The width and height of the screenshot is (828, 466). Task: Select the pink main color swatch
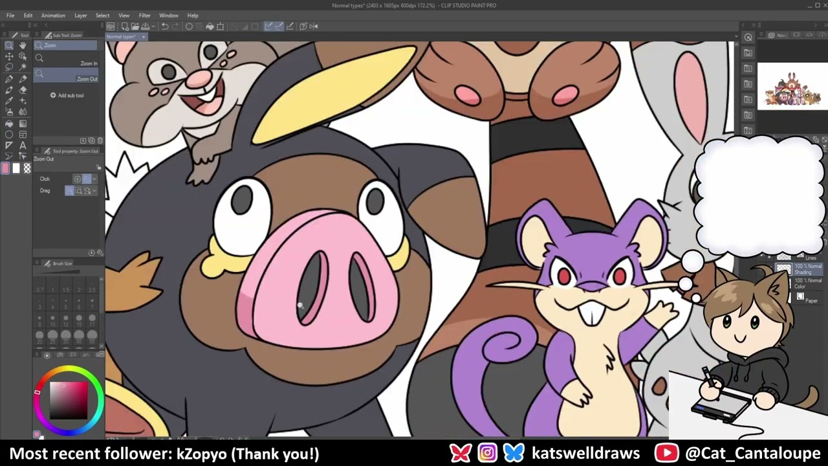tap(6, 168)
